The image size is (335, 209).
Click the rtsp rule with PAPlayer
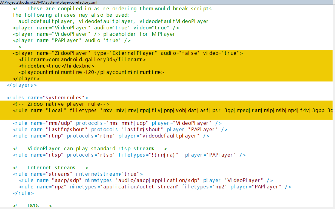pyautogui.click(x=129, y=155)
